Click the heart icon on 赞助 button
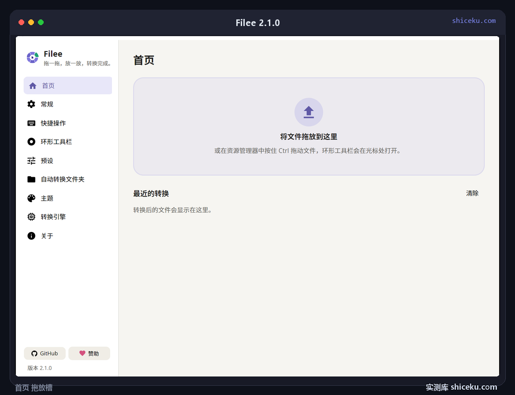The height and width of the screenshot is (395, 515). point(82,353)
